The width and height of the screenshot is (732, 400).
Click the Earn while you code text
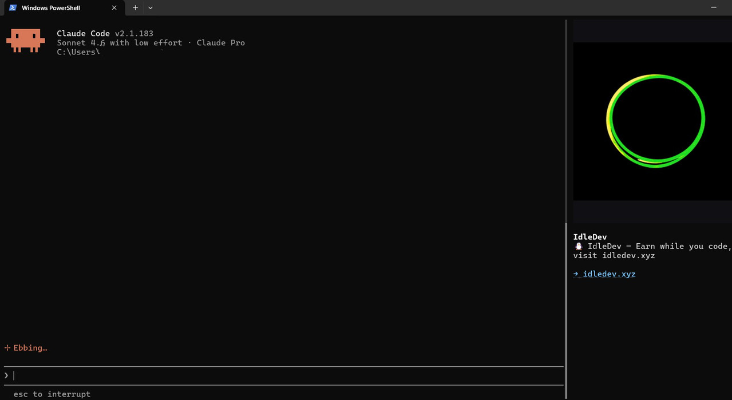pos(683,247)
